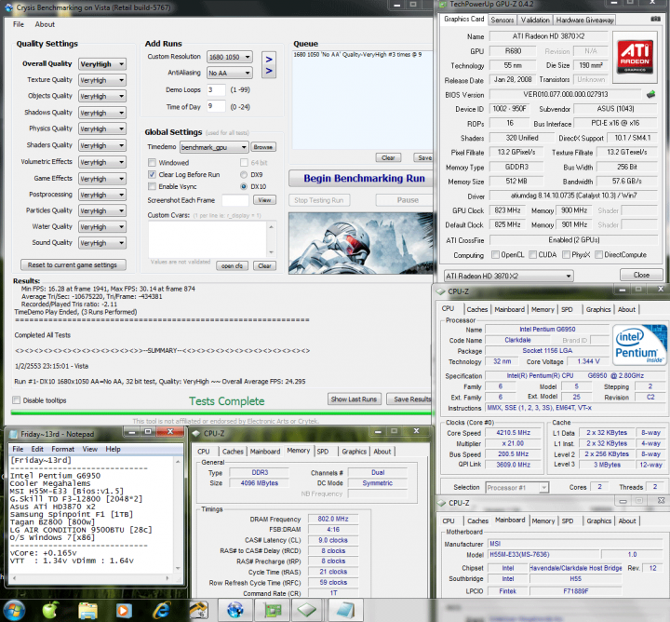
Task: Click the GPU-Z camera screenshot icon
Action: pos(655,20)
